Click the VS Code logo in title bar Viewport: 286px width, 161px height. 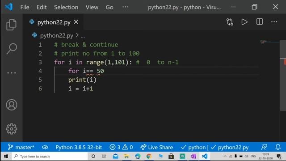click(x=9, y=7)
